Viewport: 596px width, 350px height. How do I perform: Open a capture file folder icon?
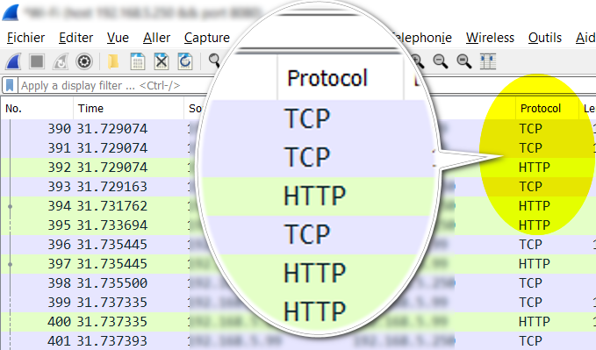pyautogui.click(x=113, y=61)
